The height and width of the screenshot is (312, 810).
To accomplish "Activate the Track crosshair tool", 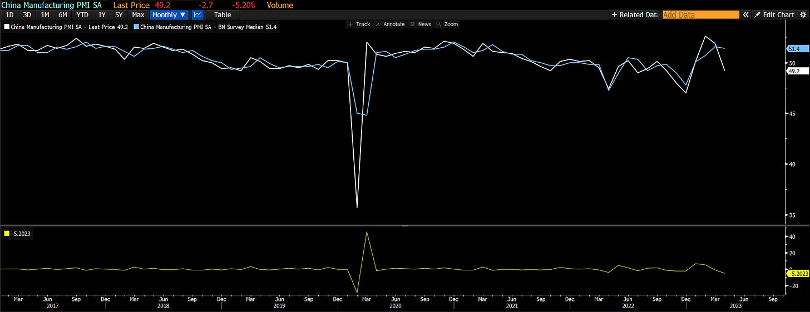I will click(x=359, y=24).
